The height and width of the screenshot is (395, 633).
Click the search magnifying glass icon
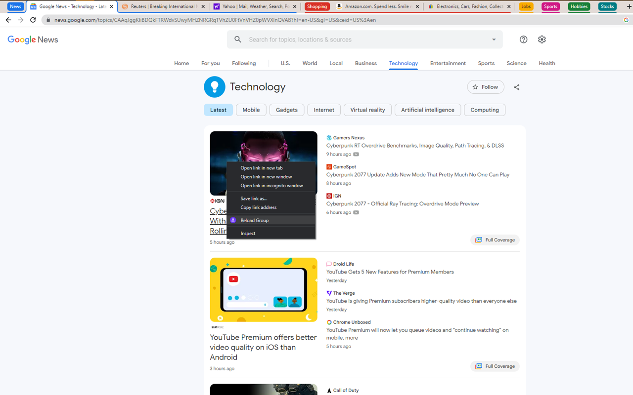[x=237, y=39]
